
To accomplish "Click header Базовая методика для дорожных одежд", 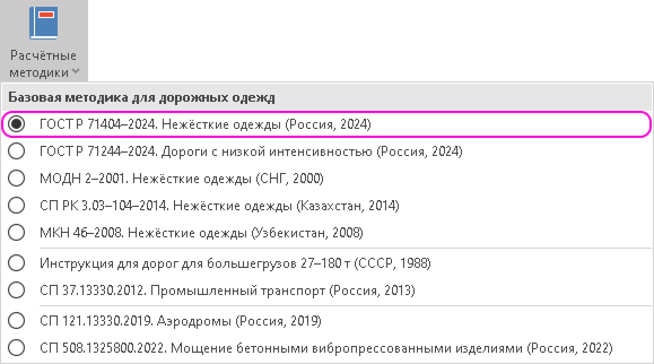I will tap(142, 97).
